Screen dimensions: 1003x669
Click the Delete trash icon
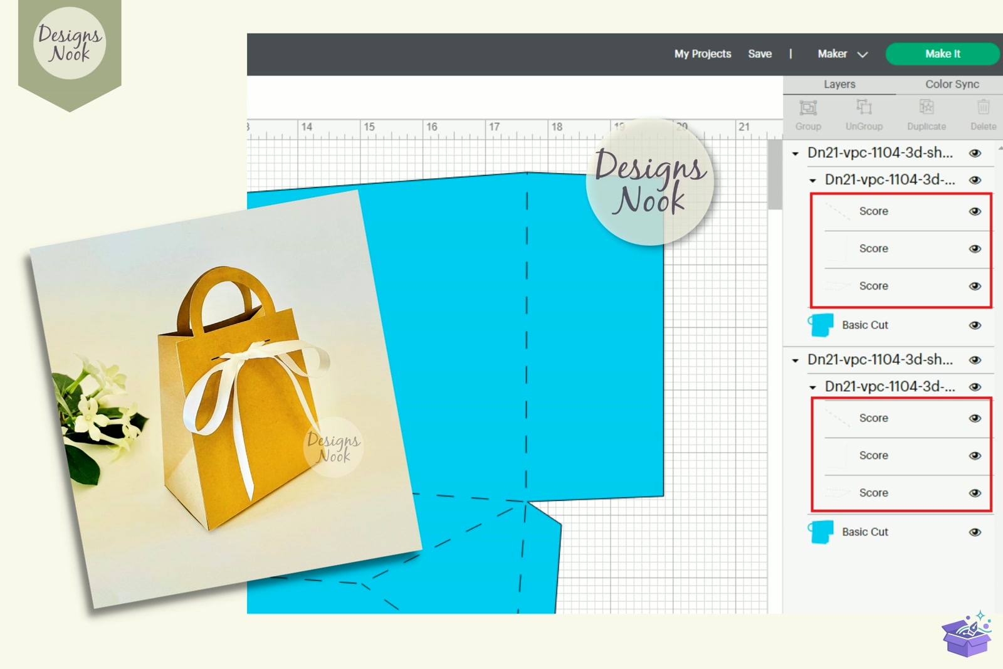tap(983, 107)
